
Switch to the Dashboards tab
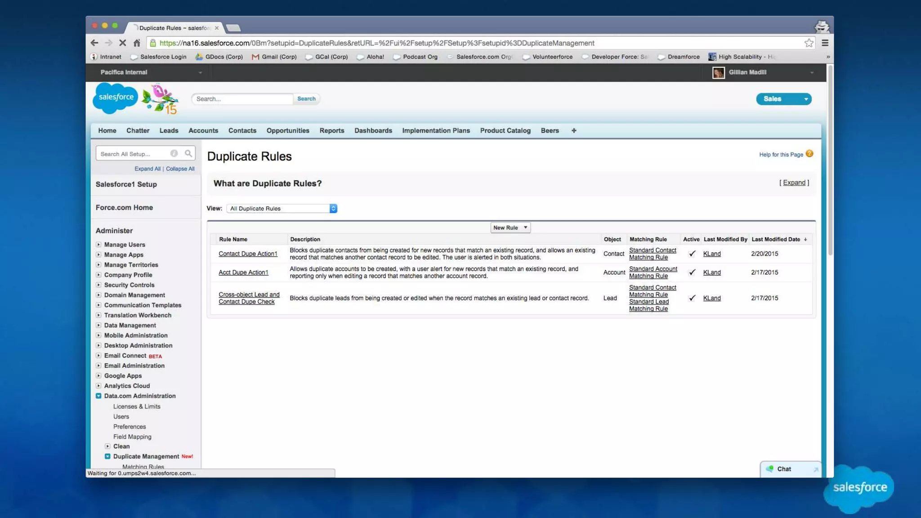pyautogui.click(x=373, y=130)
